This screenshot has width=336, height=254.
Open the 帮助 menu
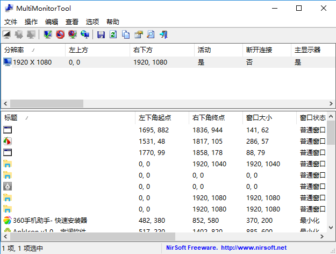tap(113, 22)
